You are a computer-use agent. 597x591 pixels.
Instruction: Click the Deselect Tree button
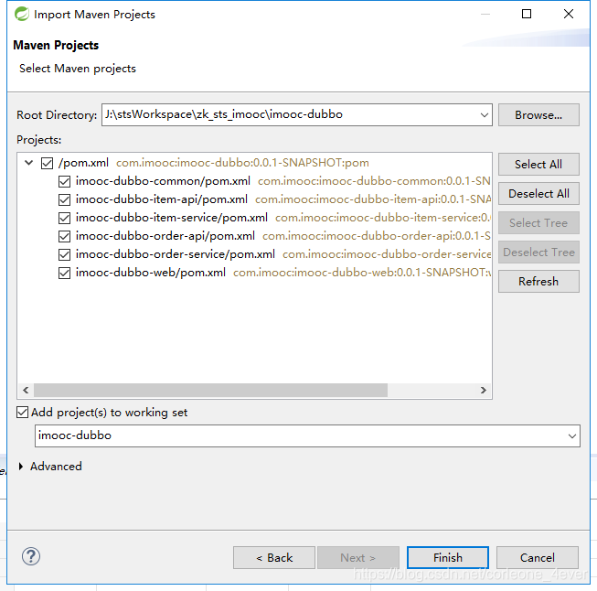tap(538, 253)
